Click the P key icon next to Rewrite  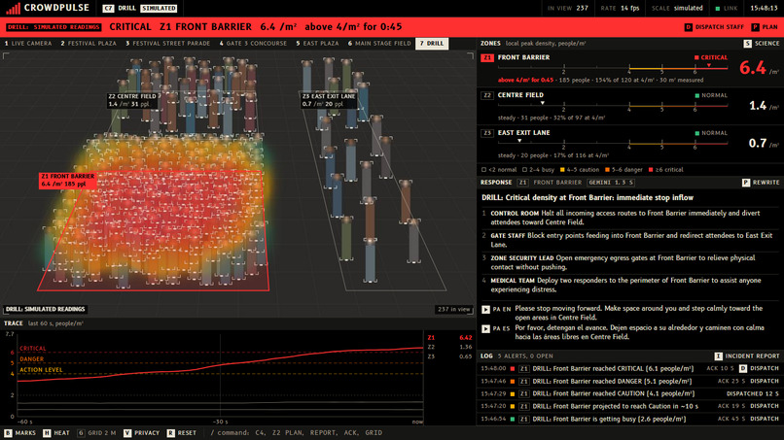click(746, 183)
